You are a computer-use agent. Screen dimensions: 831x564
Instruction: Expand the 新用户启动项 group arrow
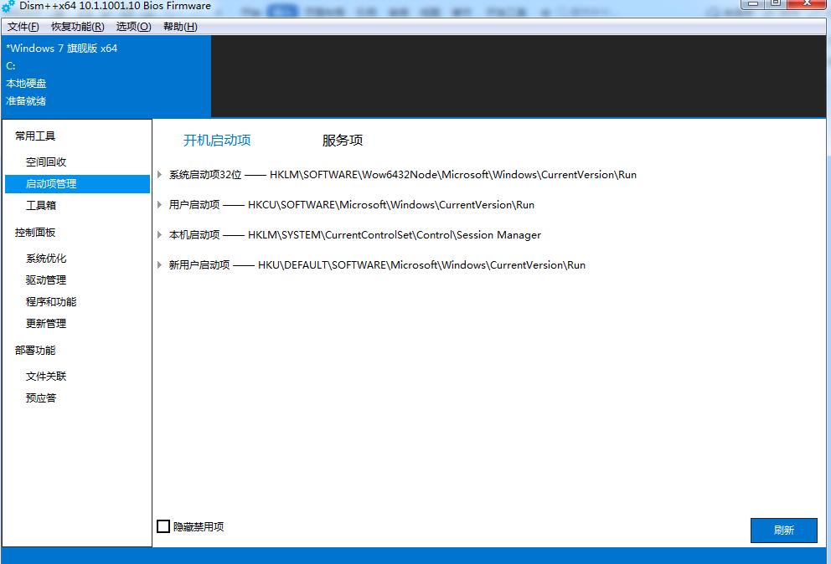(x=159, y=264)
